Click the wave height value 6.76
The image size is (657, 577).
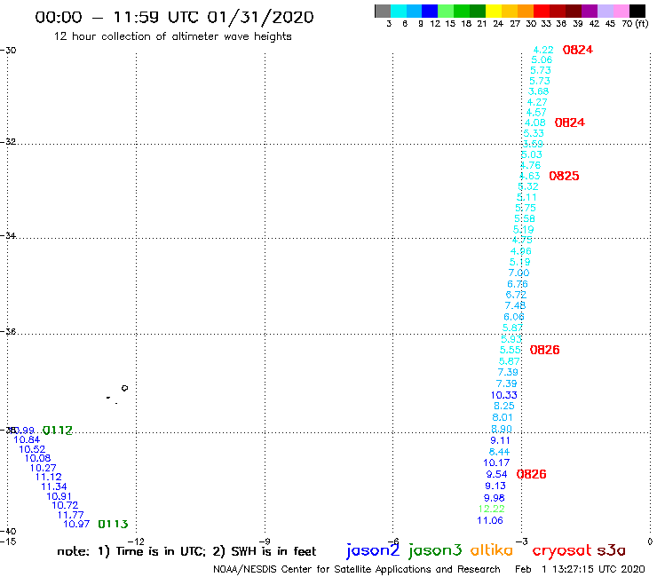click(x=518, y=284)
